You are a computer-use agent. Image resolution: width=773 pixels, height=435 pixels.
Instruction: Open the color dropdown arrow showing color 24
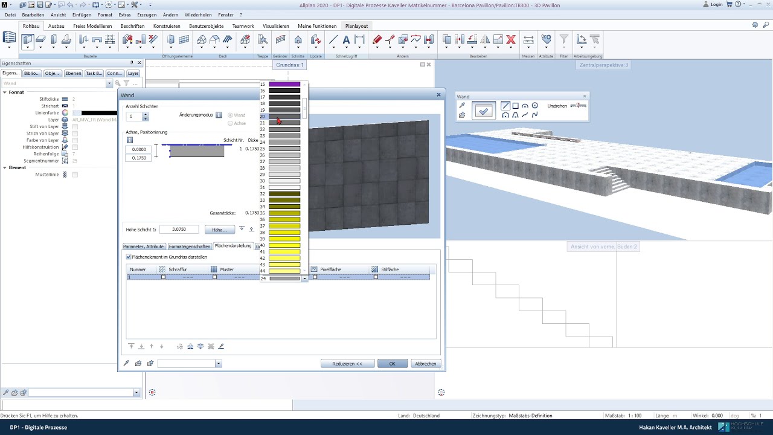click(304, 279)
